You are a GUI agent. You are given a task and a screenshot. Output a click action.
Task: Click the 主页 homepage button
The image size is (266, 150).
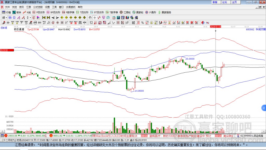pyautogui.click(x=235, y=2)
